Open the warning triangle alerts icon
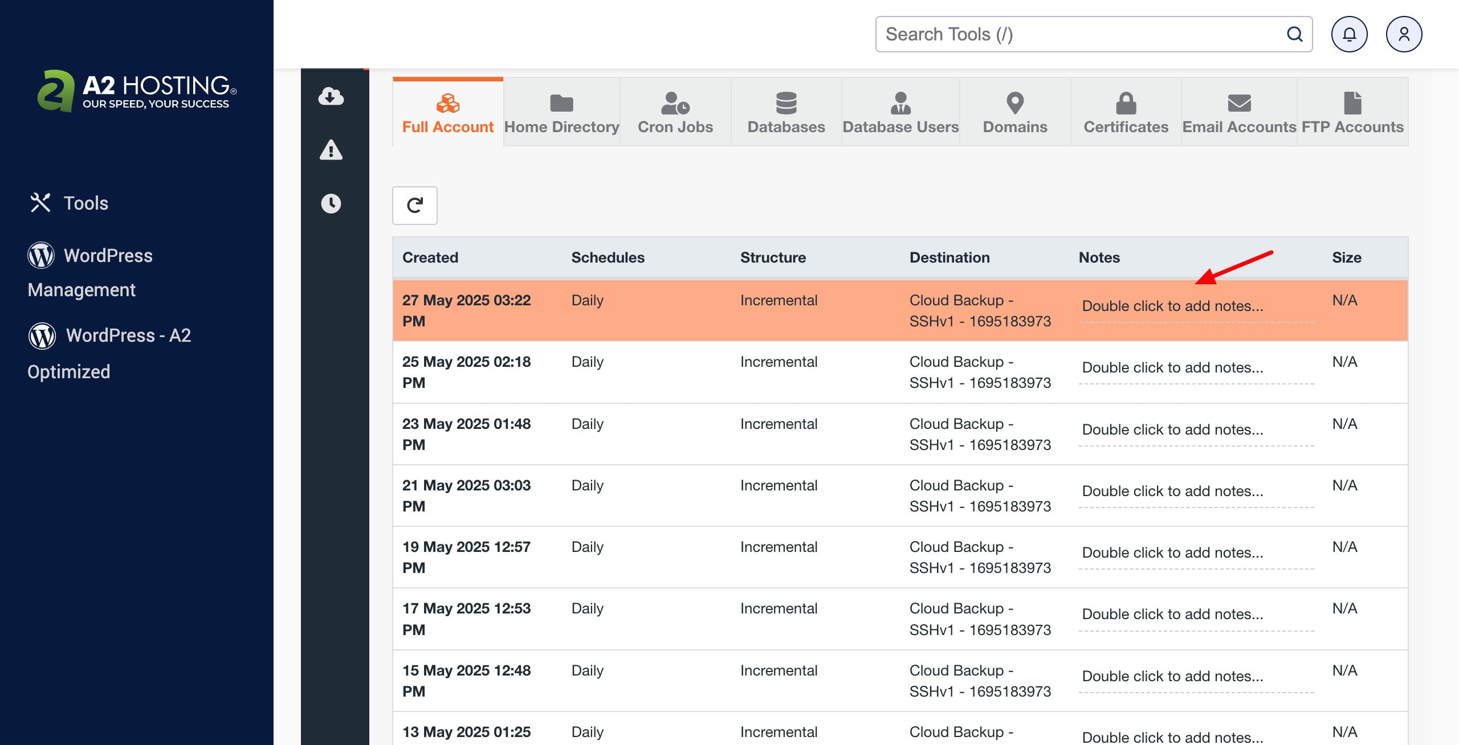This screenshot has width=1459, height=745. pyautogui.click(x=331, y=150)
